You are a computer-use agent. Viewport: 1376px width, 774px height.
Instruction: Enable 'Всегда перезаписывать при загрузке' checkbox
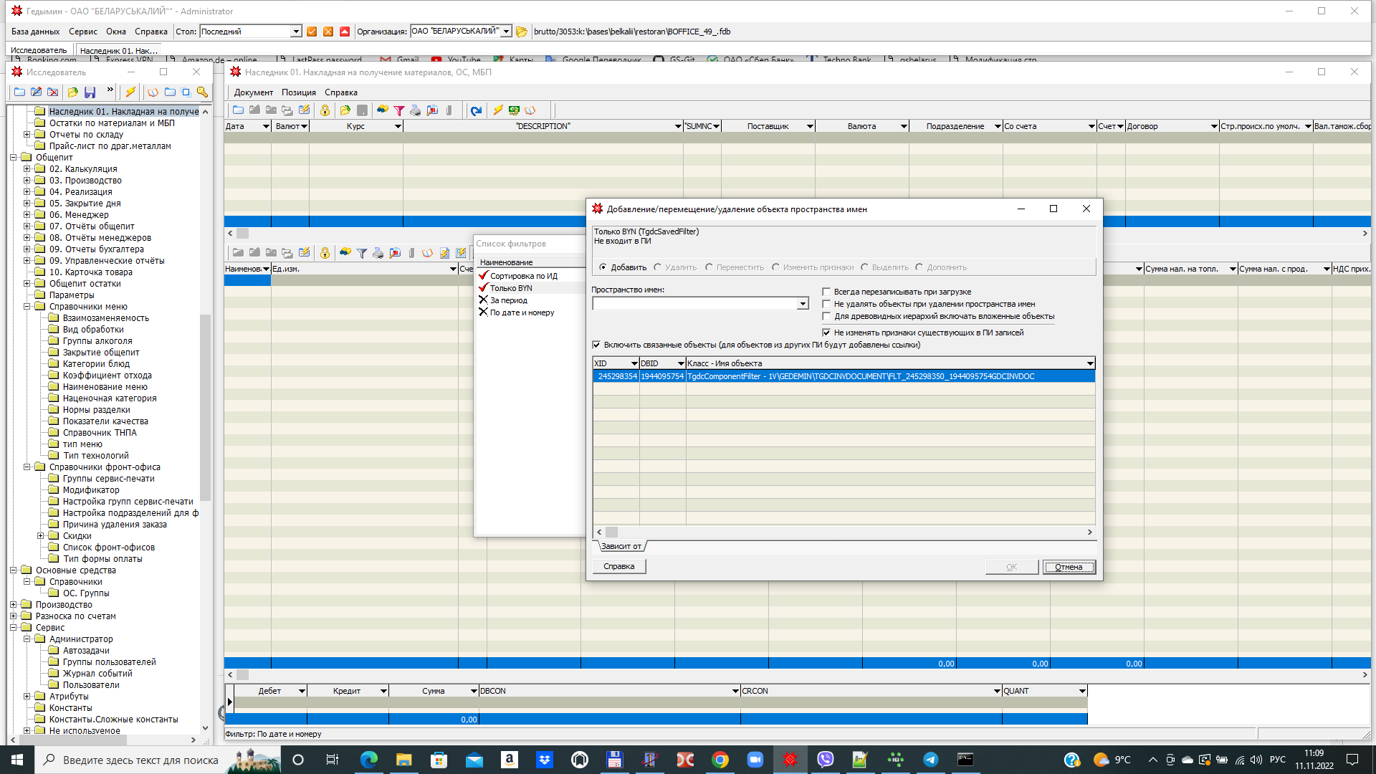(x=826, y=292)
